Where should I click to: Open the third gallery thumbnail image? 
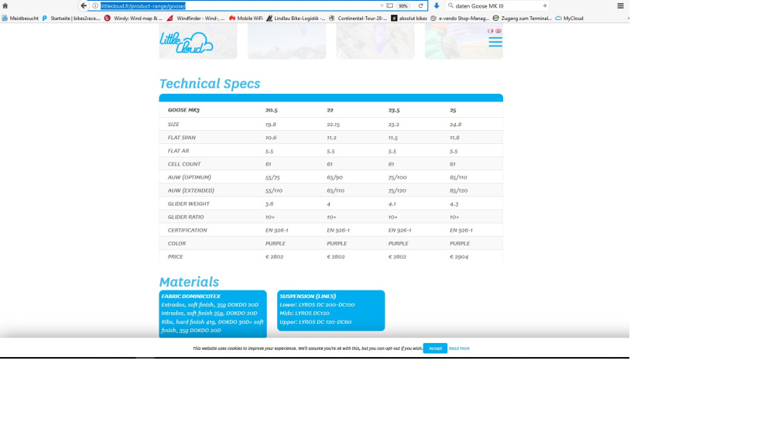click(x=375, y=42)
